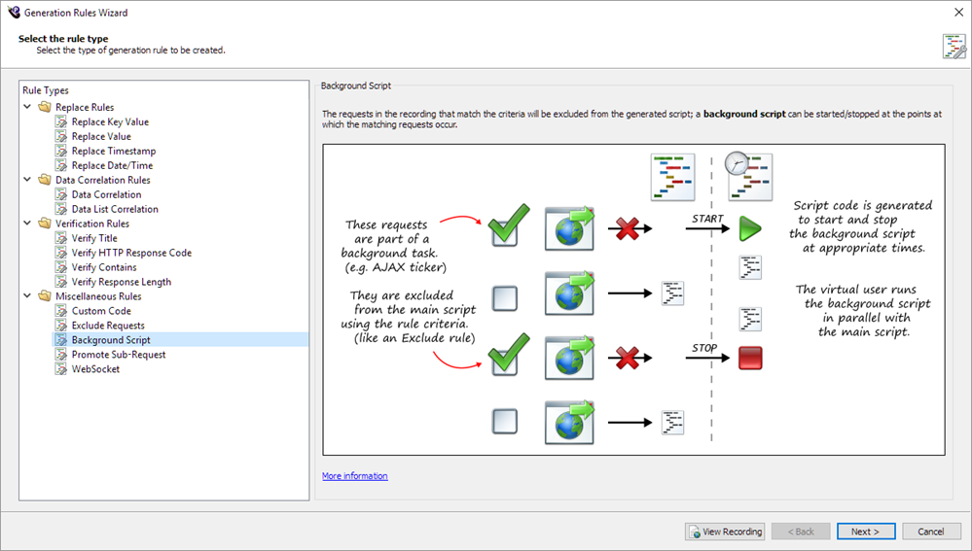Viewport: 972px width, 551px height.
Task: Collapse the Miscellaneous Rules group
Action: 27,297
